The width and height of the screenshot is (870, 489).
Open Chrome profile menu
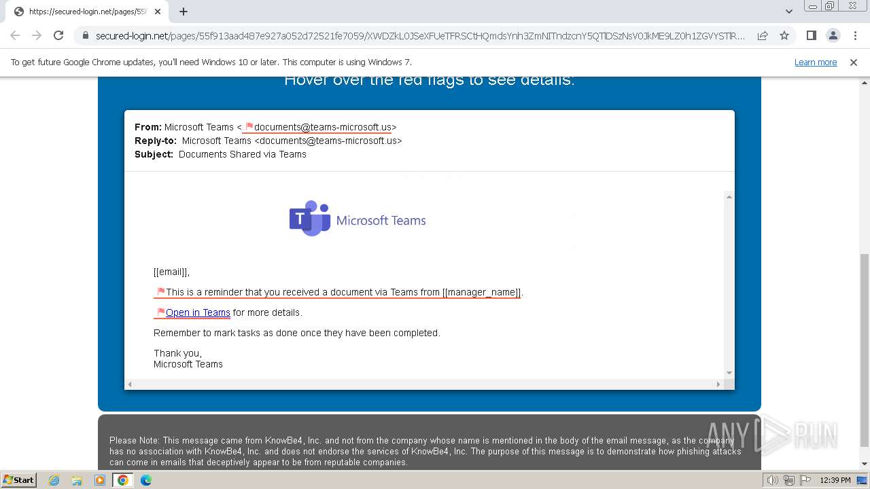833,35
